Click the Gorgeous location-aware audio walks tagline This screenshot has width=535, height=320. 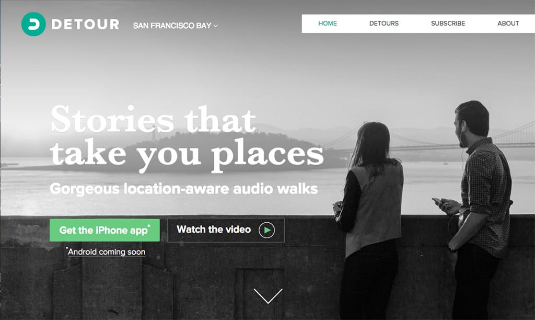point(183,189)
